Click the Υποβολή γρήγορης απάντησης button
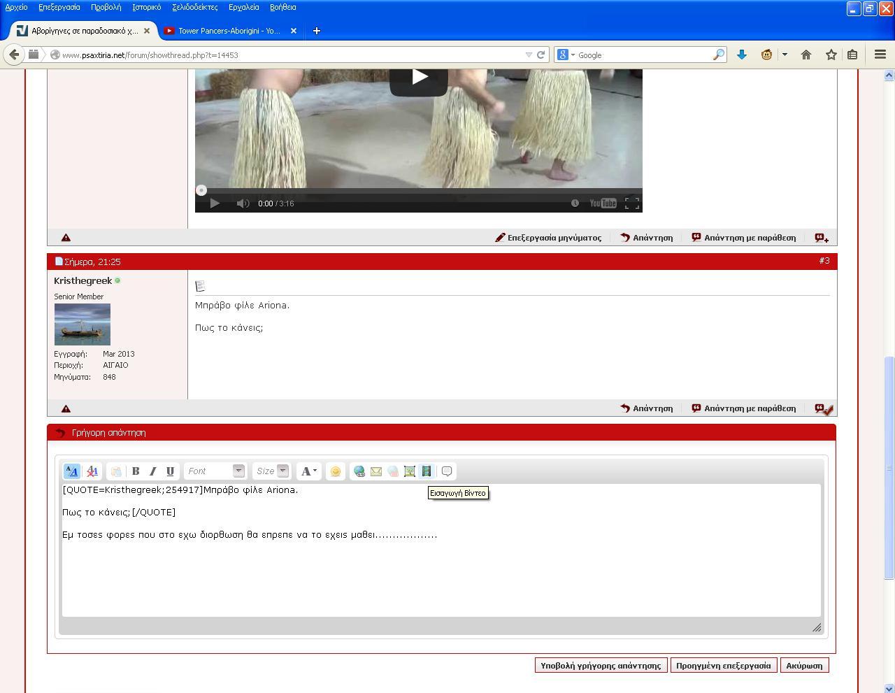Screen dimensions: 895x693 pos(601,666)
